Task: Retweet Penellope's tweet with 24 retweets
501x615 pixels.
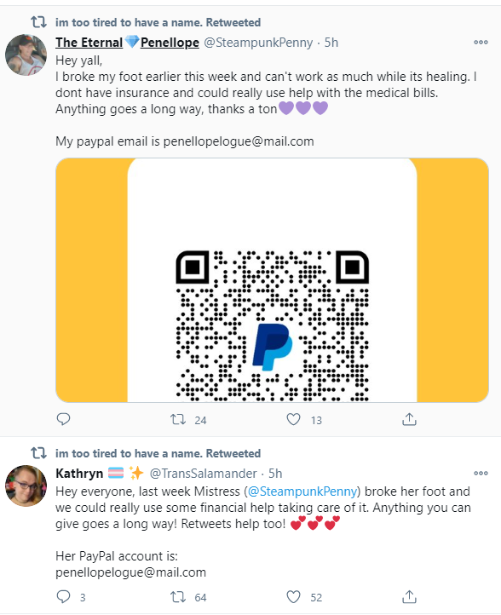Action: coord(178,420)
